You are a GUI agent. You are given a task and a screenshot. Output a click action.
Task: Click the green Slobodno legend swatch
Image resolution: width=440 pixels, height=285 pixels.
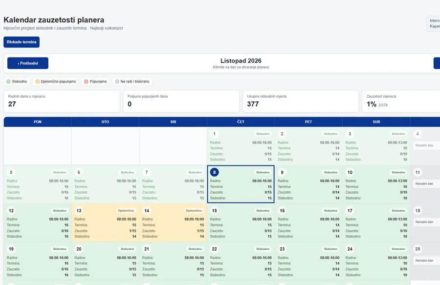coord(8,81)
